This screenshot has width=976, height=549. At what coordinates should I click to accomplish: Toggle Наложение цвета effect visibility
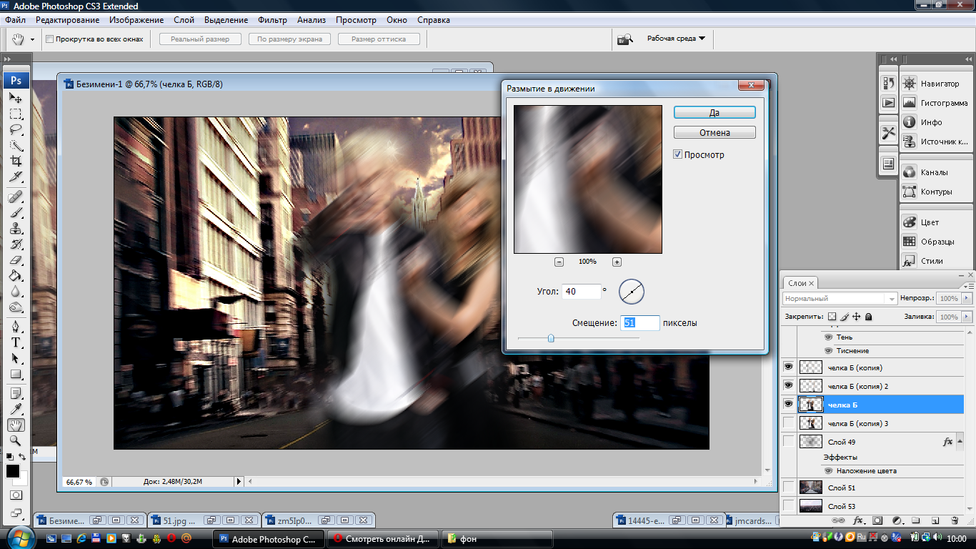pos(829,471)
